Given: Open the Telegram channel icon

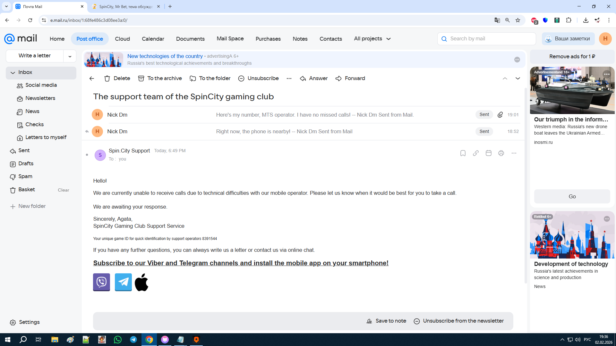Looking at the screenshot, I should (123, 282).
